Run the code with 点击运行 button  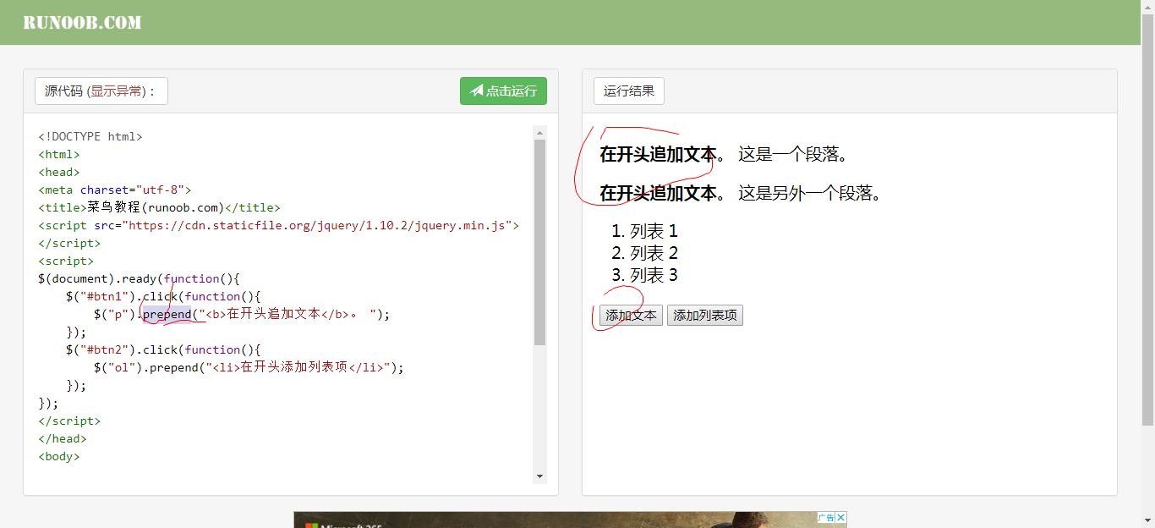503,91
